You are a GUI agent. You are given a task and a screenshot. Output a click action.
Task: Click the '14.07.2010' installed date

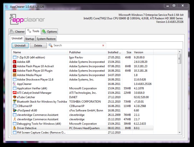pos(114,75)
